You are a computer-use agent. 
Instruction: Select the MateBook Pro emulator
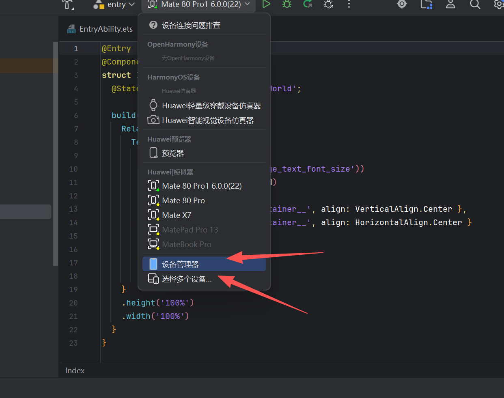tap(204, 244)
